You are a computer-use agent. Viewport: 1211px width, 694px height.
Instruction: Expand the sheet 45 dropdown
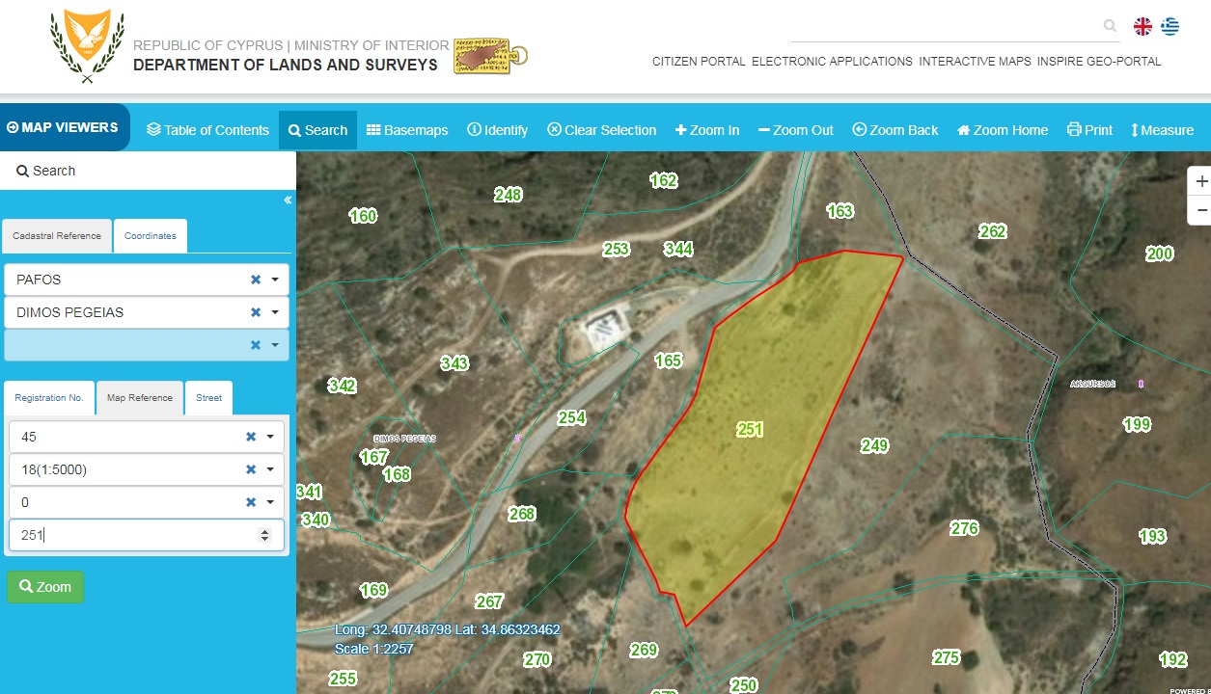[x=270, y=437]
